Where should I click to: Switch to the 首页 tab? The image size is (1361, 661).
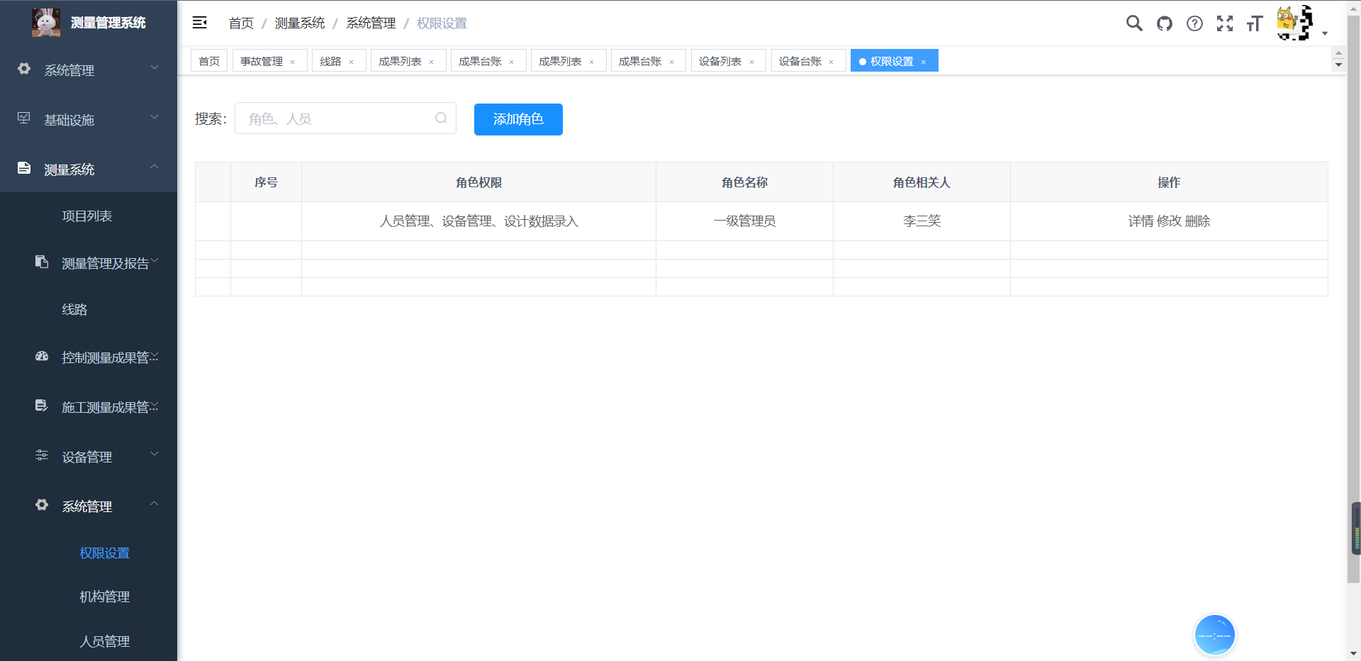(209, 61)
